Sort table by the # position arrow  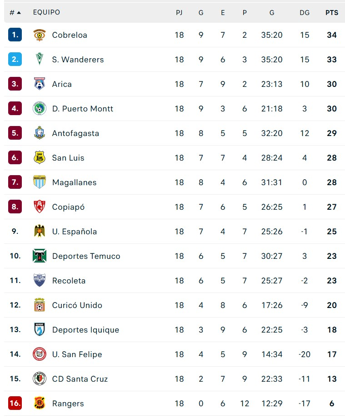pyautogui.click(x=19, y=13)
